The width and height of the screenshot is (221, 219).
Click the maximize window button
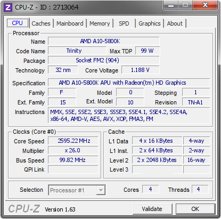tap(185, 5)
